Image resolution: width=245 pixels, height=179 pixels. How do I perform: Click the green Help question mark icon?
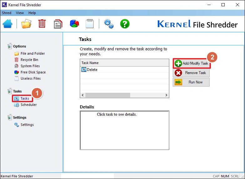[x=125, y=24]
